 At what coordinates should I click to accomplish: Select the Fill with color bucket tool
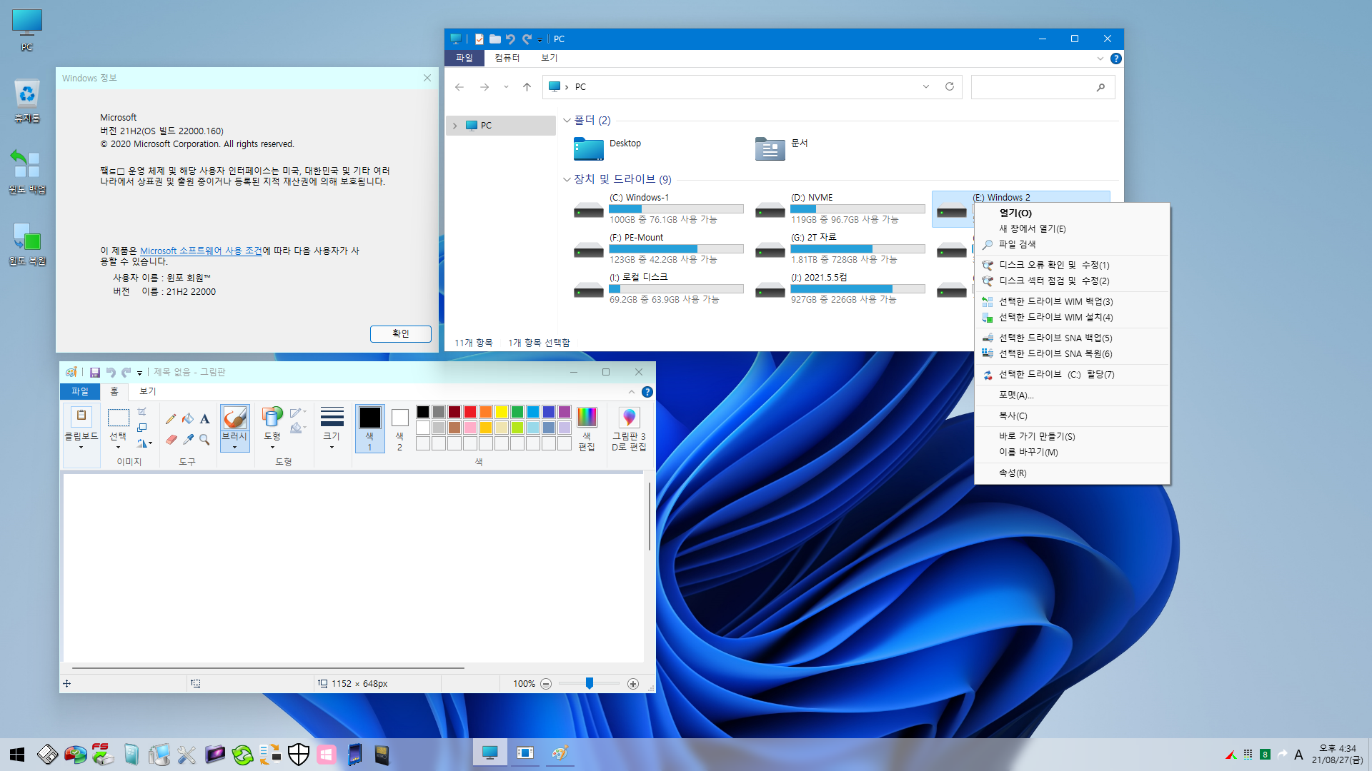point(188,419)
